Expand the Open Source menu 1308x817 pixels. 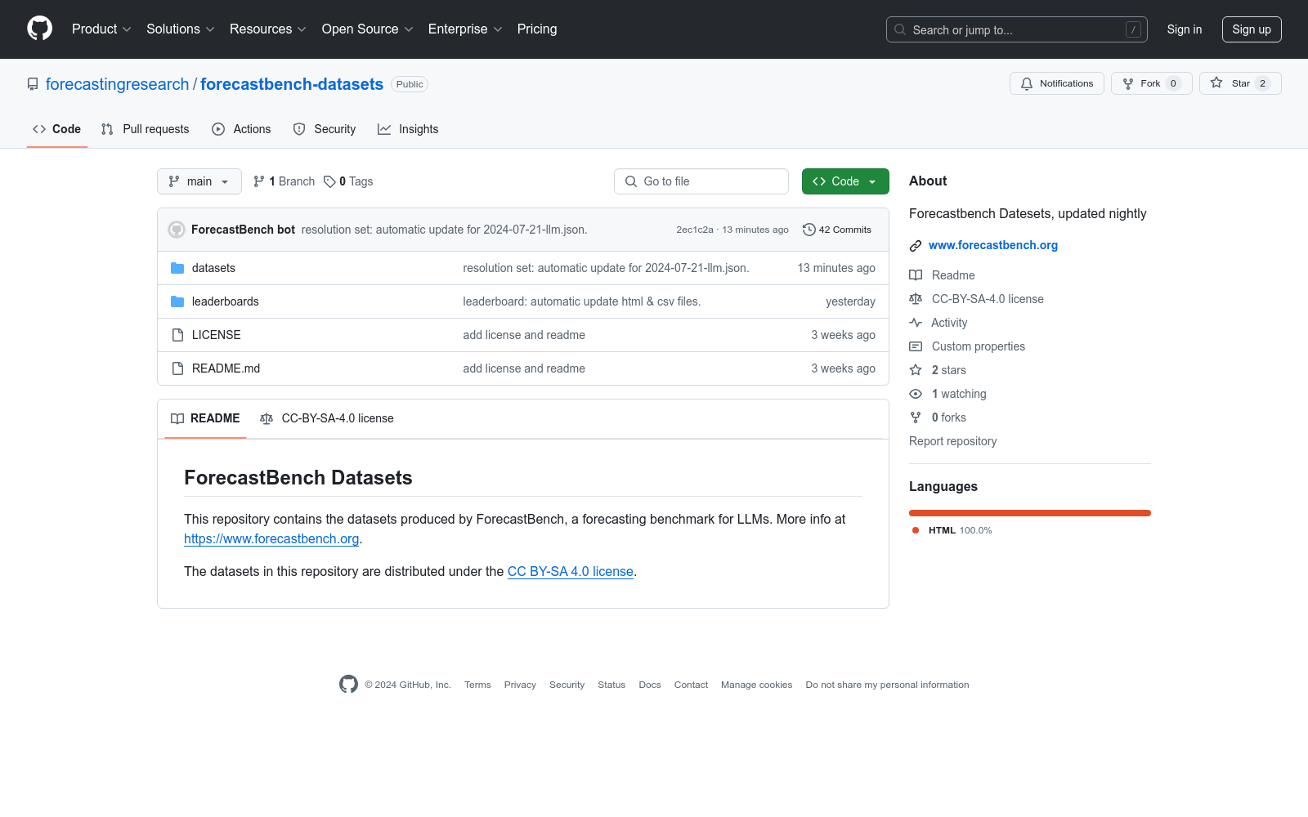point(368,29)
